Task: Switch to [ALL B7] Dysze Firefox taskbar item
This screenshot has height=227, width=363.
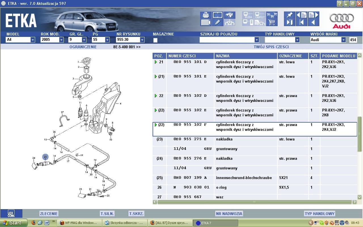Action: pyautogui.click(x=170, y=223)
